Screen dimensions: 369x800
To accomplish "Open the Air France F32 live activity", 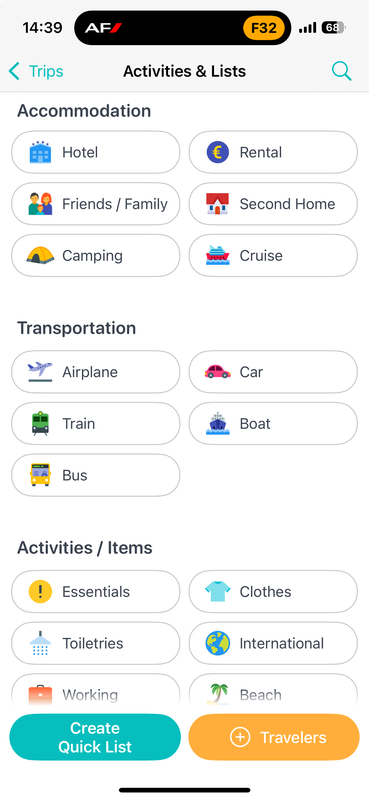I will click(x=183, y=28).
